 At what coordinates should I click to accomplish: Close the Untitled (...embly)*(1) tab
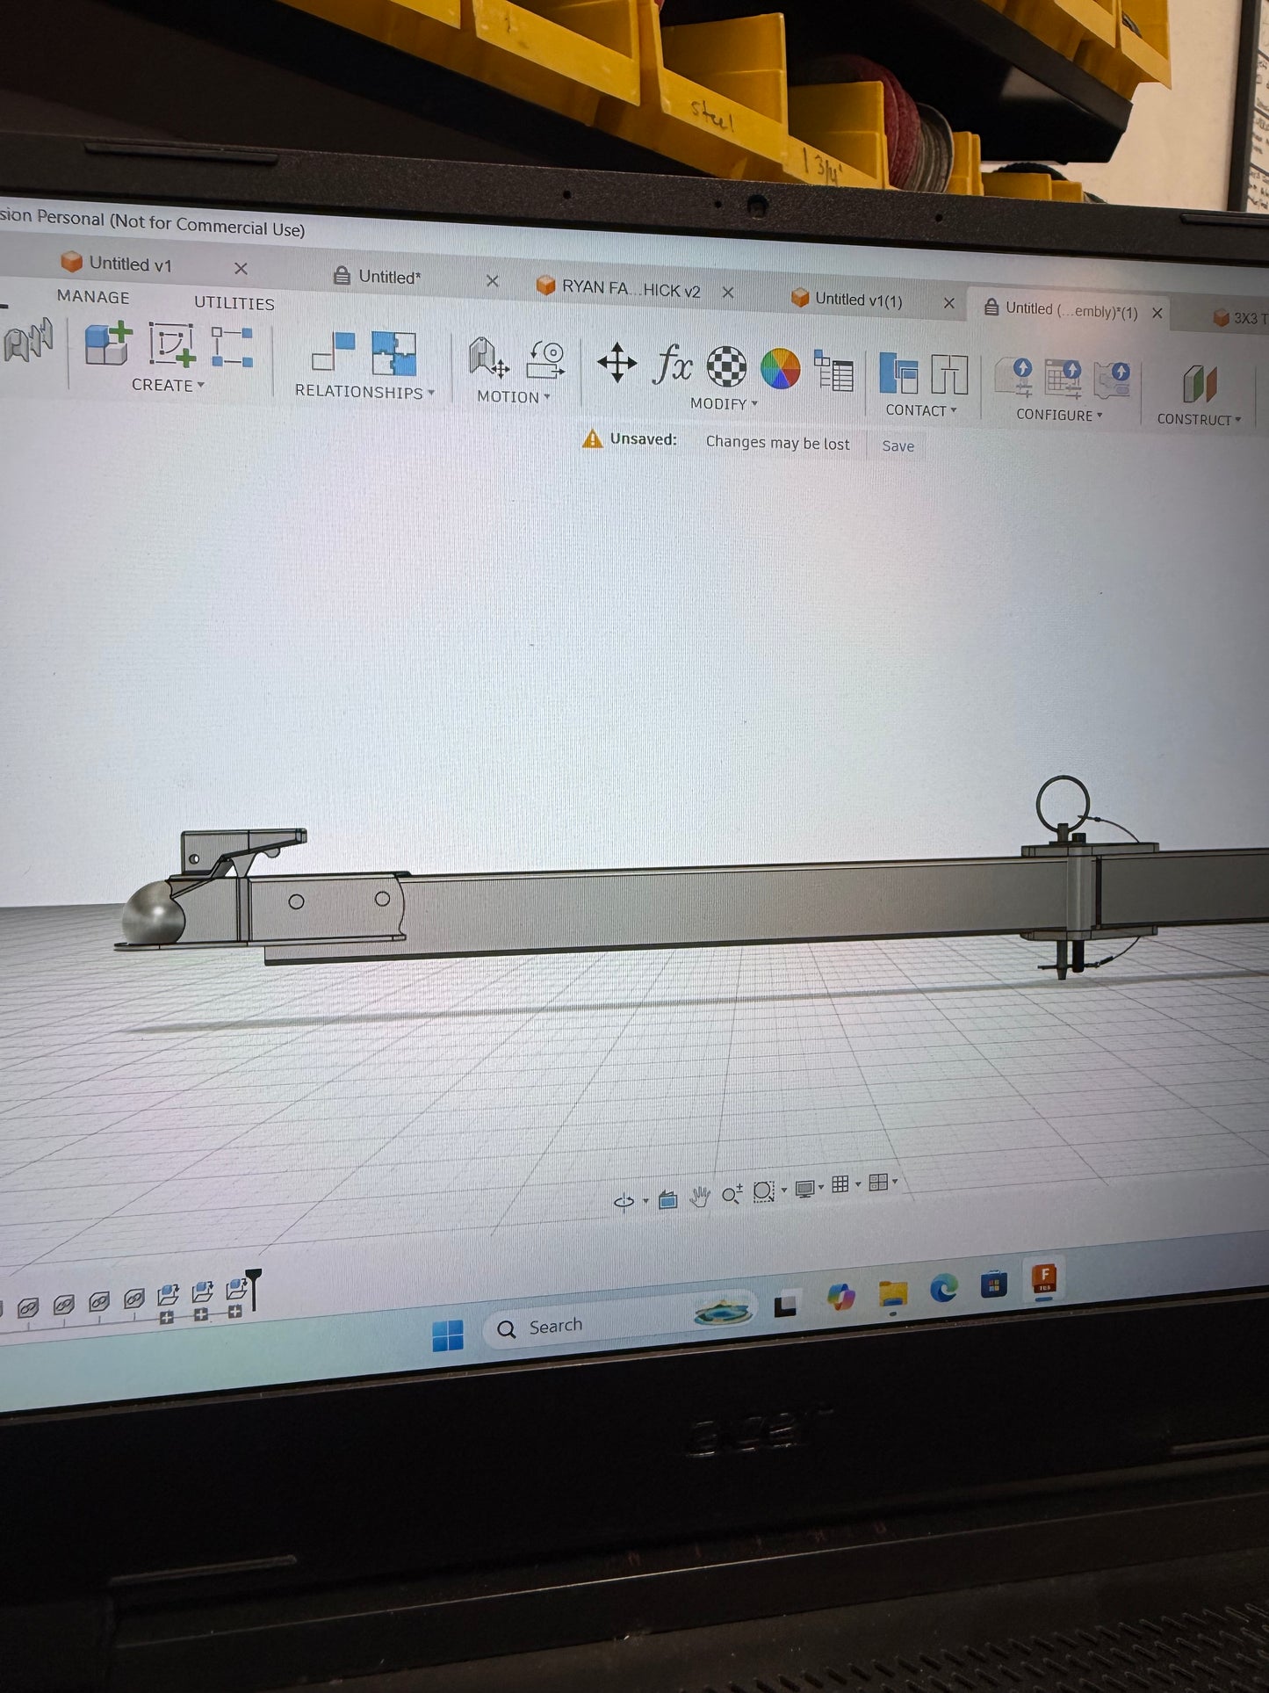(x=1157, y=313)
